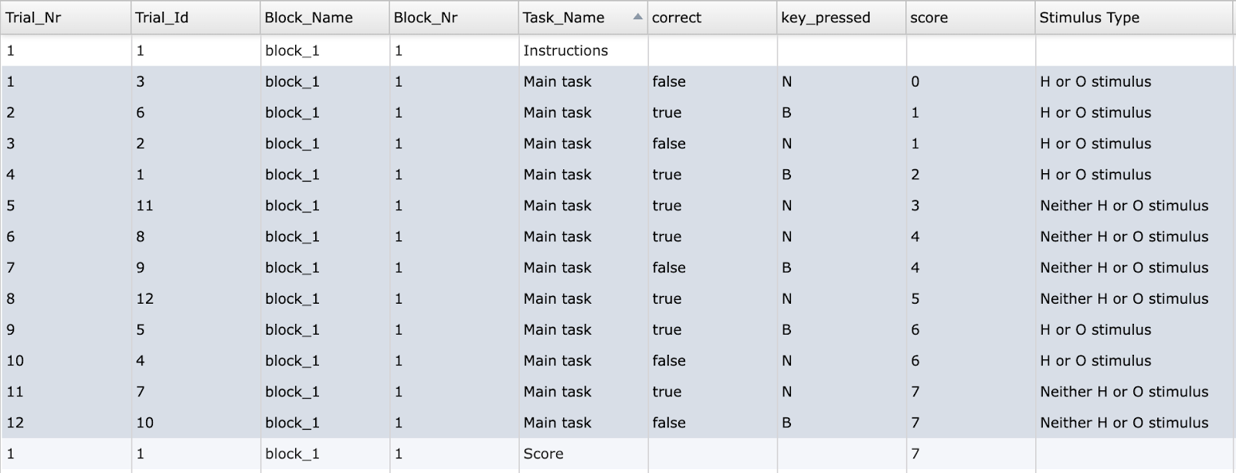Select the row with Trial_Id 5

click(618, 329)
